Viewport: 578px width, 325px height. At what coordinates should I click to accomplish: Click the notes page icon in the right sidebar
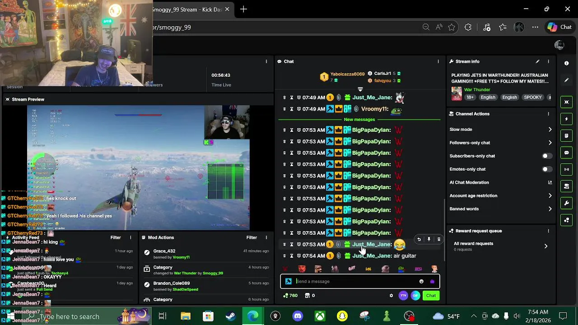click(567, 136)
